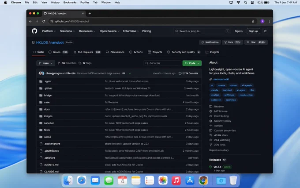300x188 pixels.
Task: Click Report repository link
Action: [x=219, y=150]
